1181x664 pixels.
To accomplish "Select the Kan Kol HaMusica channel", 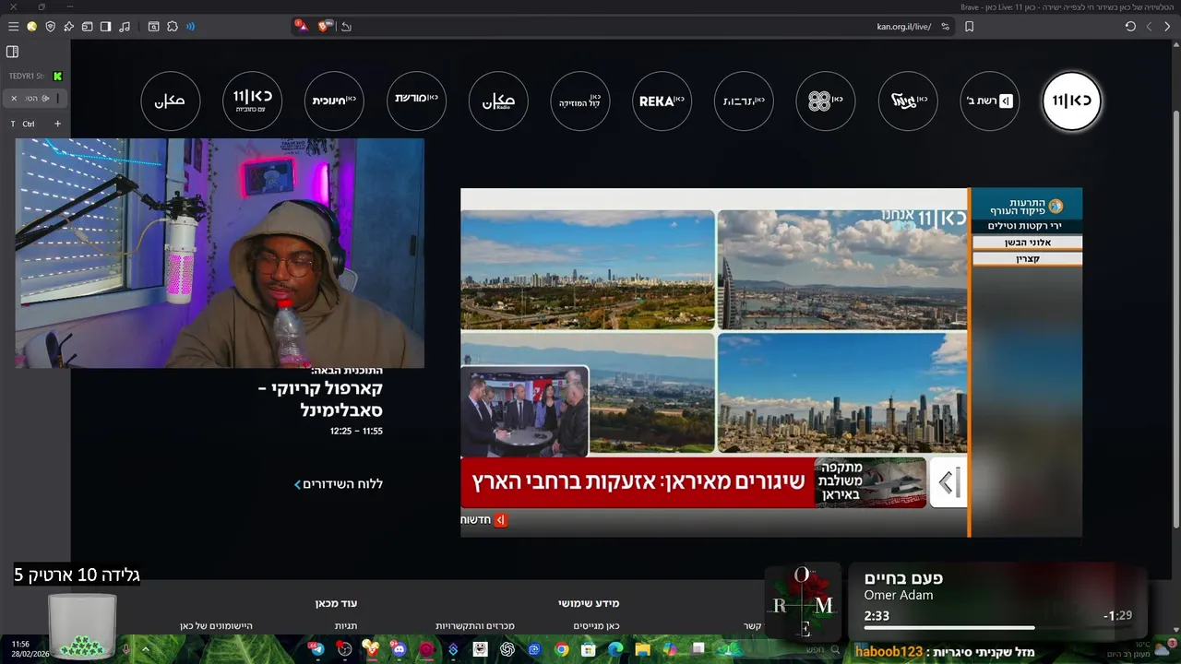I will [580, 101].
